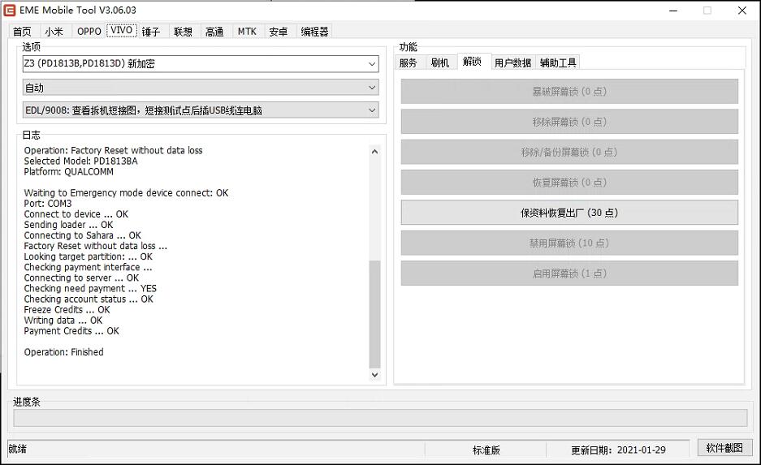The image size is (761, 465).
Task: Click the 更新日期: 2021-01-29 status entry
Action: (618, 450)
